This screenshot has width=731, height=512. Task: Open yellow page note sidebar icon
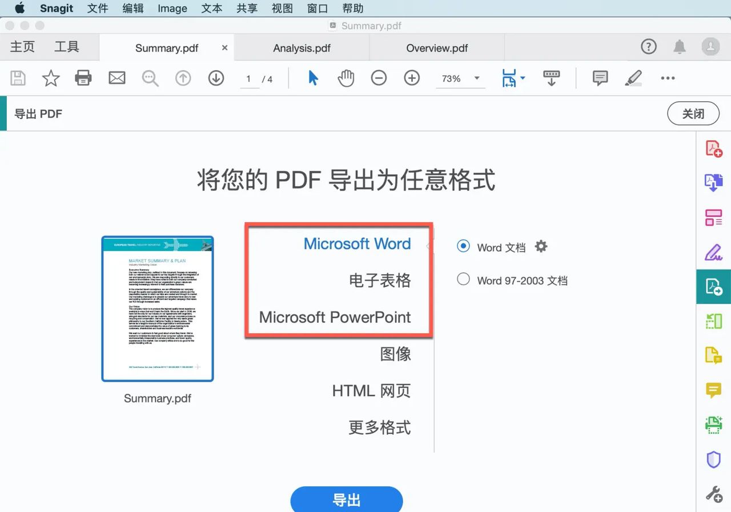(713, 355)
